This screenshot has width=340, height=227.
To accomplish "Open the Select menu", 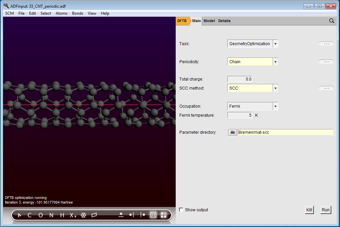I will click(46, 13).
